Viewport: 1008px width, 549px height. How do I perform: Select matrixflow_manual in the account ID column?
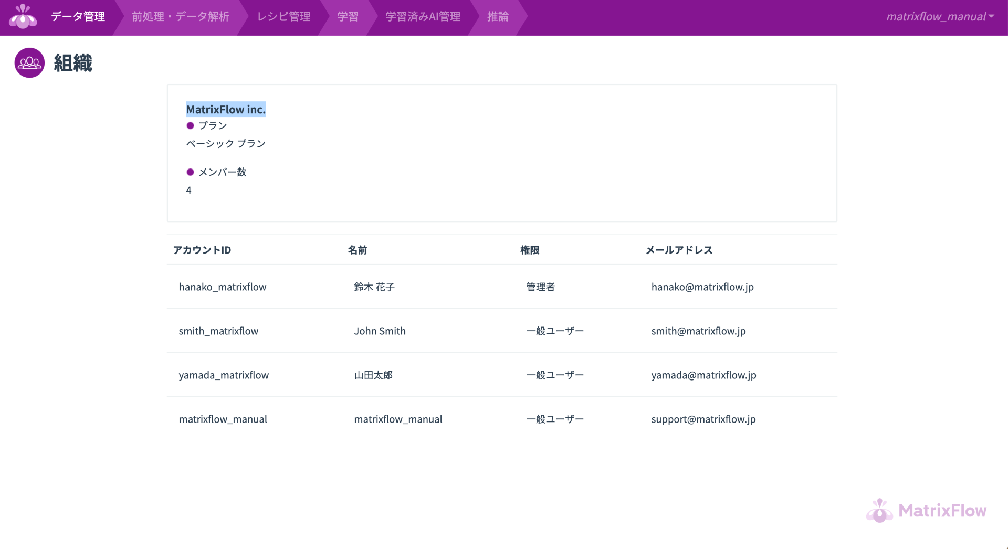[x=223, y=419]
